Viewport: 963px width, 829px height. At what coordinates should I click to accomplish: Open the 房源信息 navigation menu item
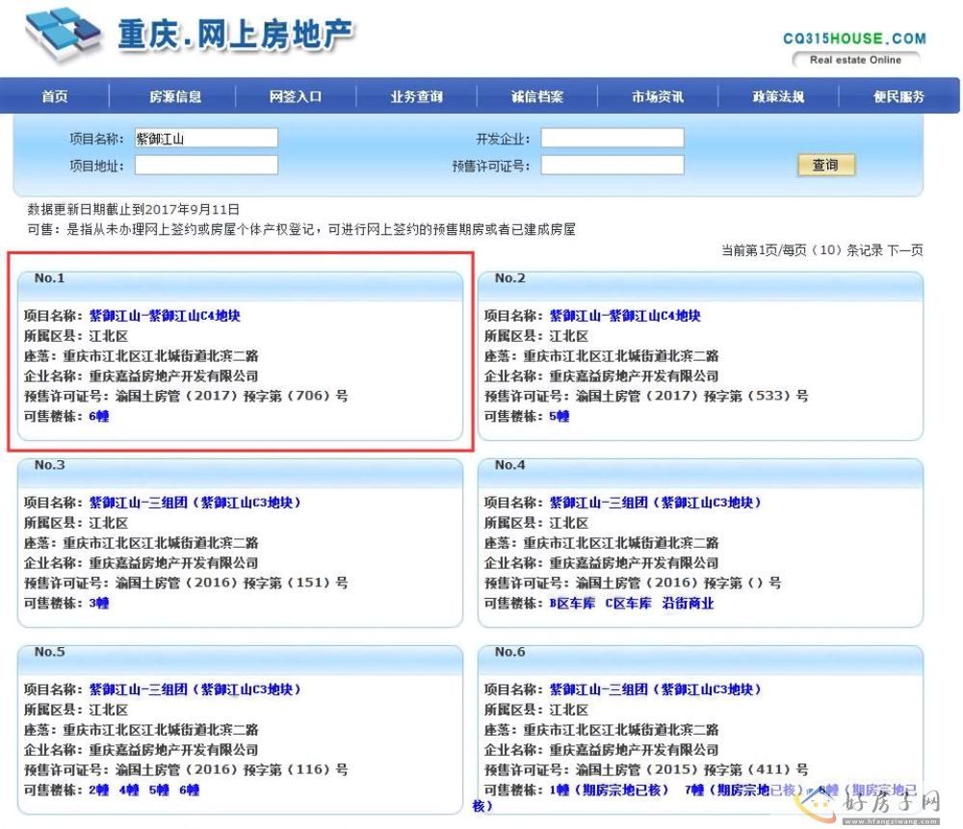175,96
